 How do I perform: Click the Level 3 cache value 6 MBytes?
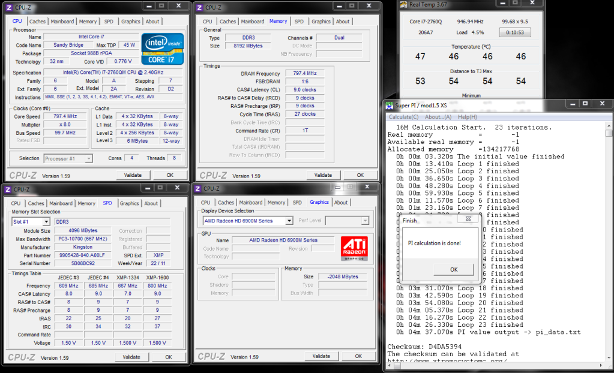[x=137, y=141]
